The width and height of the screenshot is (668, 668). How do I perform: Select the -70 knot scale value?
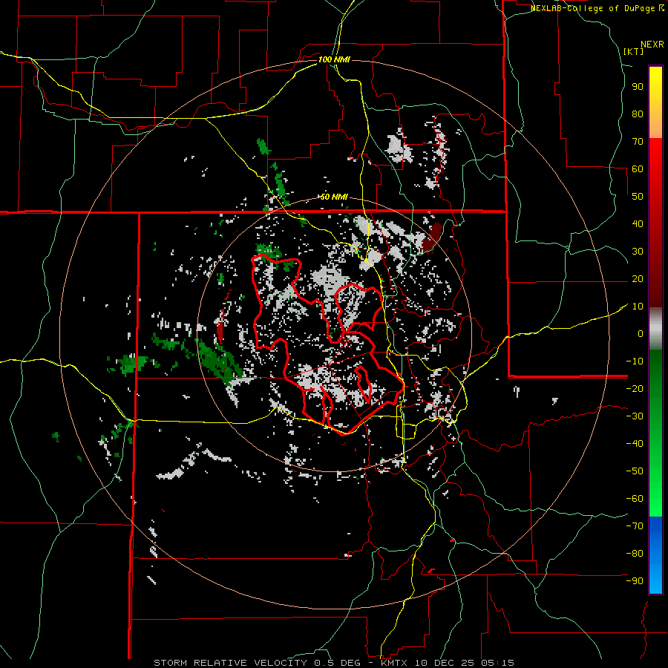pos(635,526)
